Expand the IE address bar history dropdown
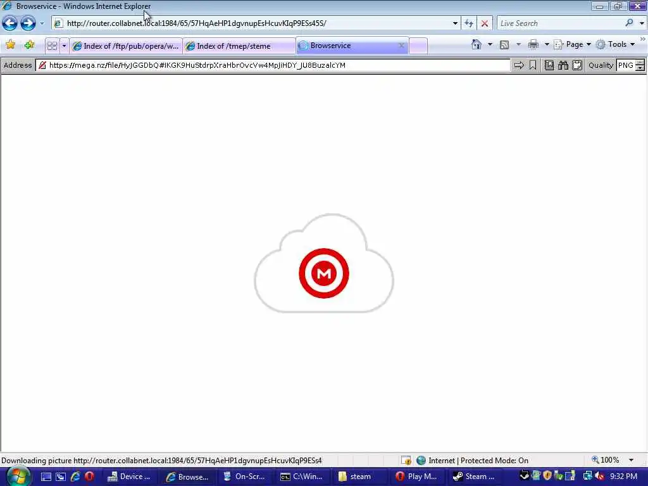648x486 pixels. pos(455,23)
